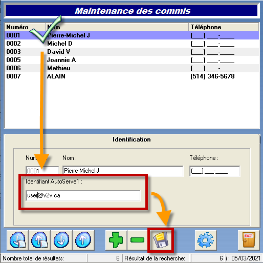The image size is (263, 263).
Task: Select clerk 0006 Mathieu row
Action: [x=131, y=68]
